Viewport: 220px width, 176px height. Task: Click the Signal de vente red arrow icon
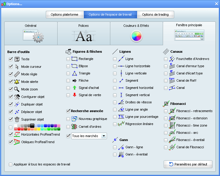tap(74, 95)
